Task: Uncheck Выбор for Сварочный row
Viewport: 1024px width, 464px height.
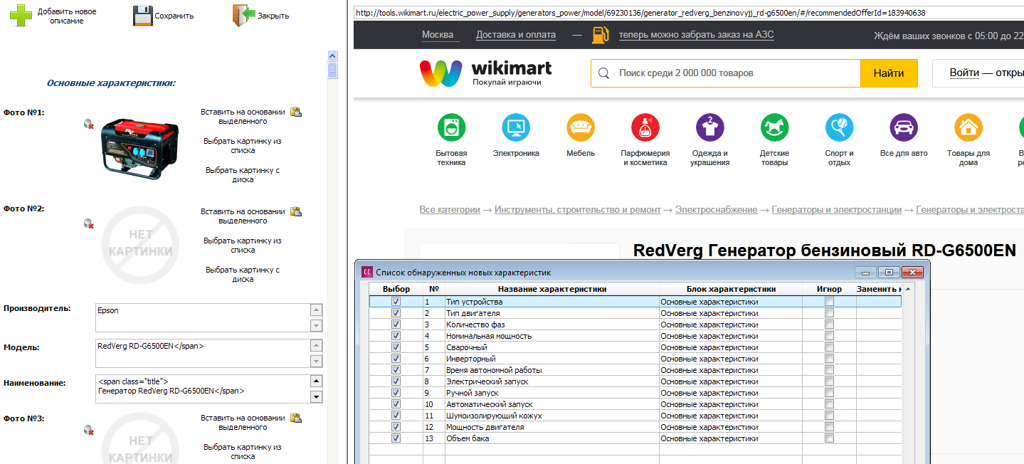Action: coord(396,347)
